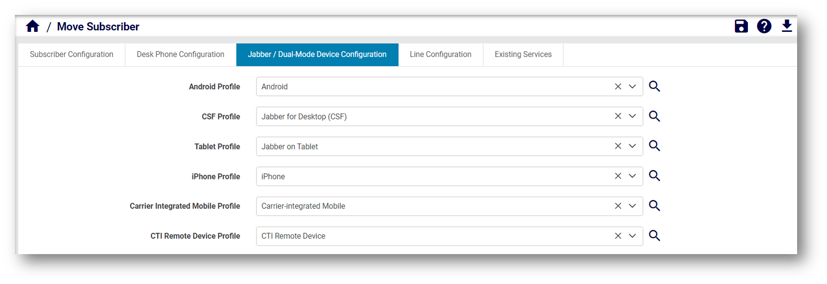This screenshot has height=284, width=827.
Task: Click magnifier for CTI Remote Device Profile
Action: click(x=654, y=236)
